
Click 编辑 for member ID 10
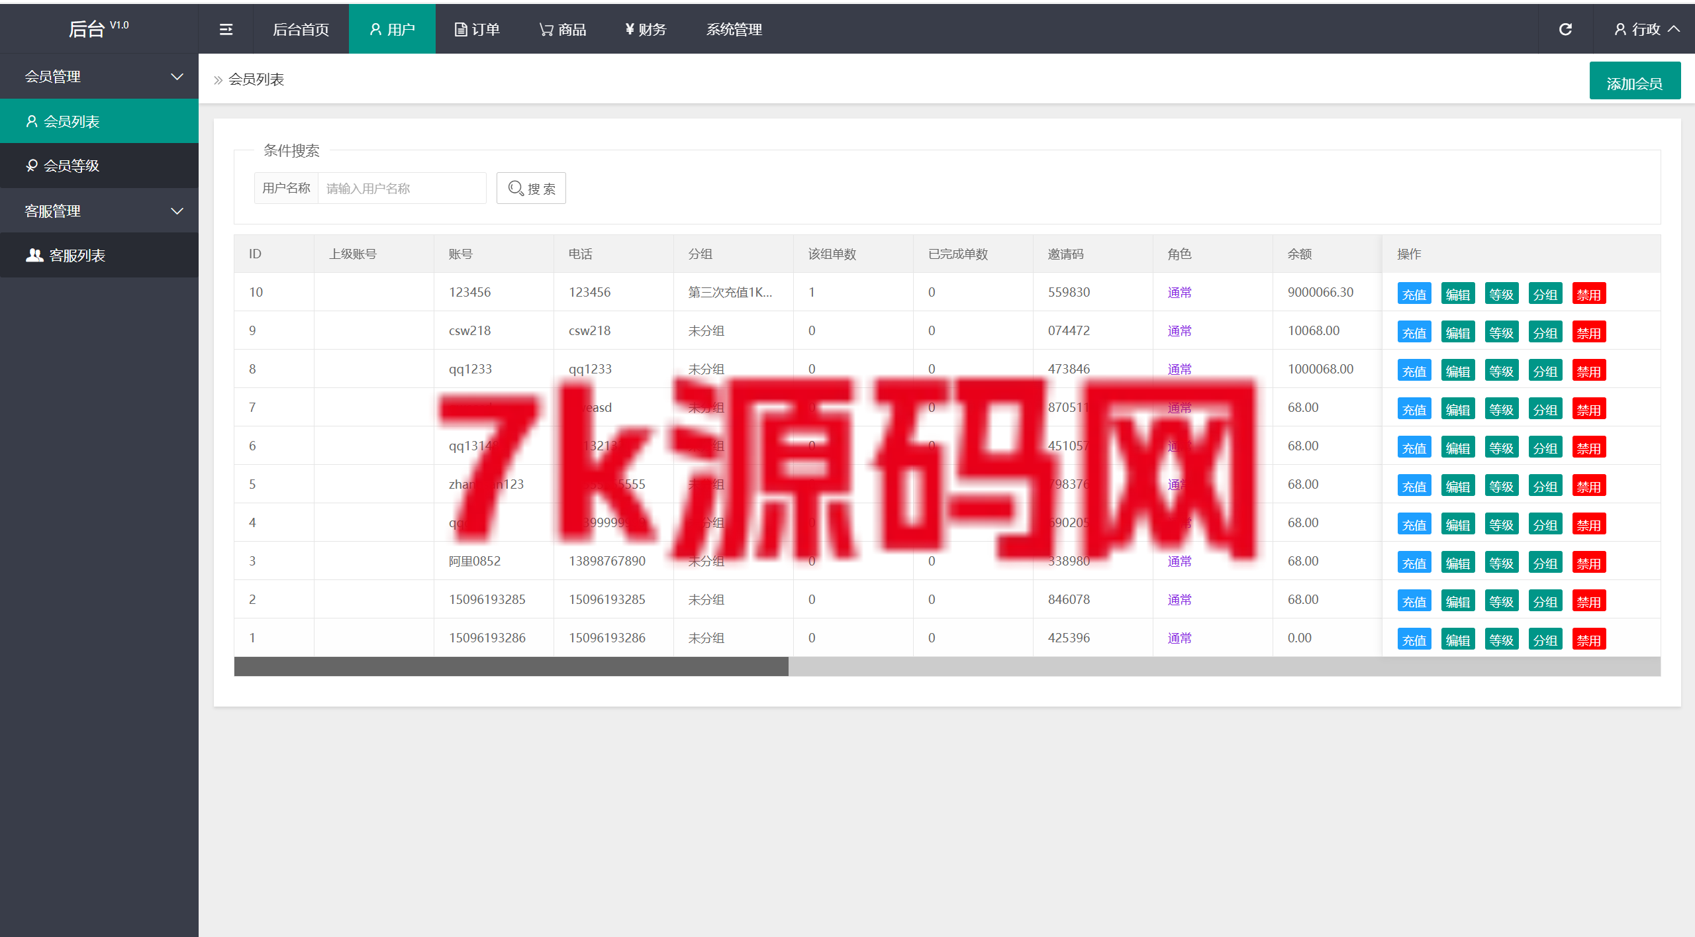(x=1458, y=294)
